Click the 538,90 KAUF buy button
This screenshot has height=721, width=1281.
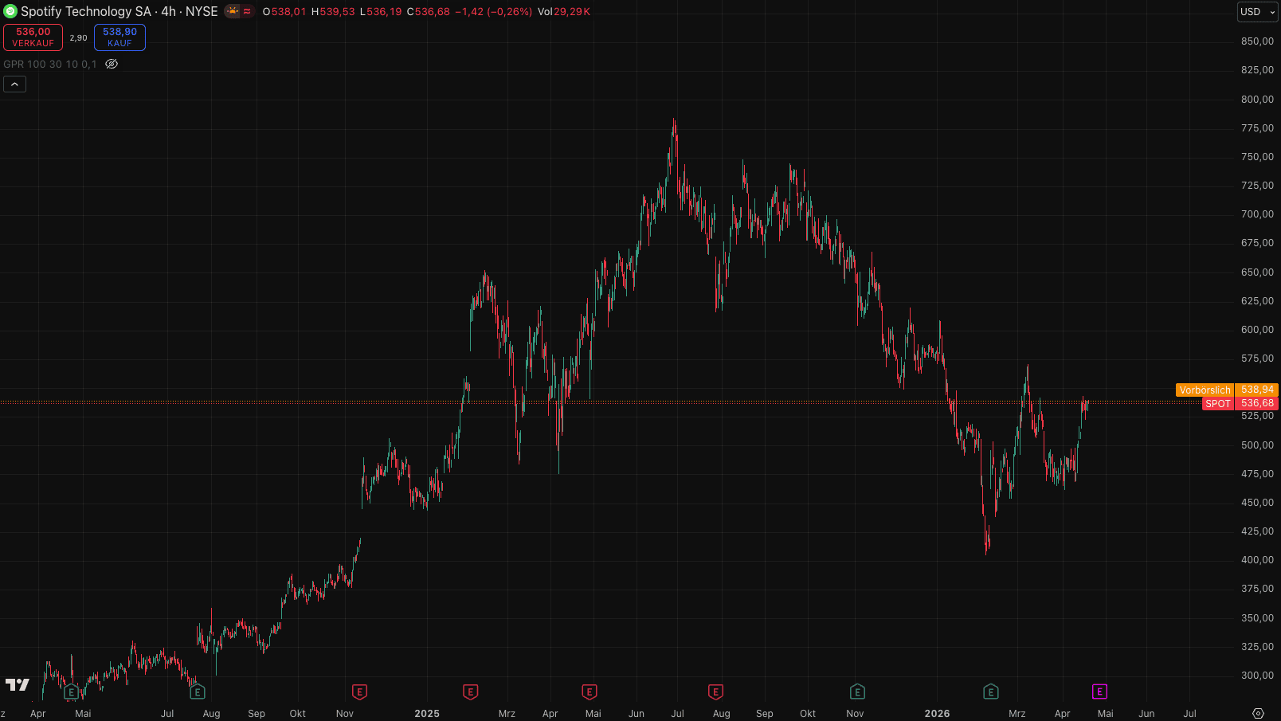tap(119, 37)
